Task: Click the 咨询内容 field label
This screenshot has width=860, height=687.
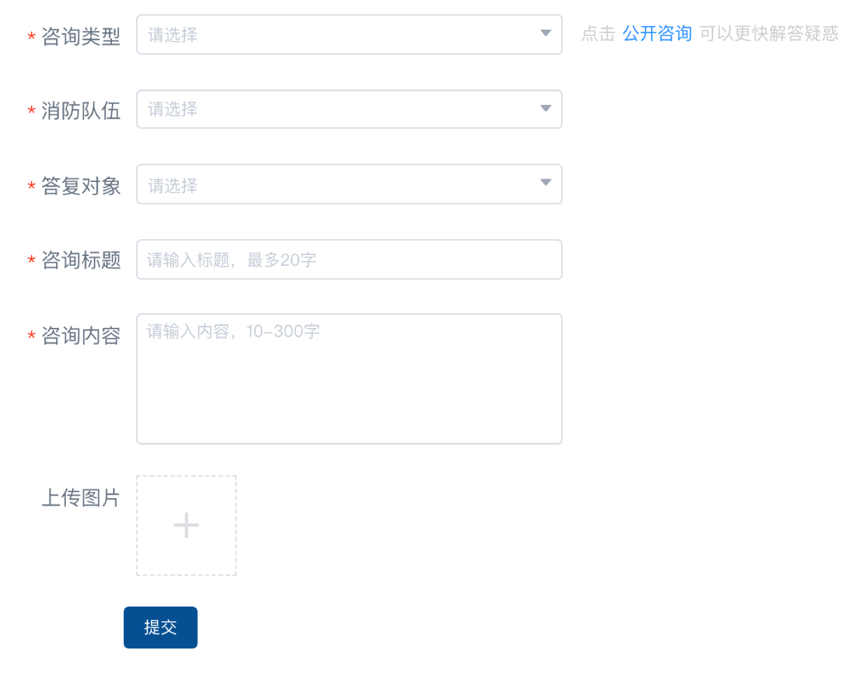Action: coord(81,335)
